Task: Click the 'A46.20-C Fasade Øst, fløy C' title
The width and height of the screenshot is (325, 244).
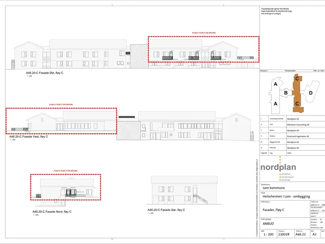Action: (x=45, y=73)
